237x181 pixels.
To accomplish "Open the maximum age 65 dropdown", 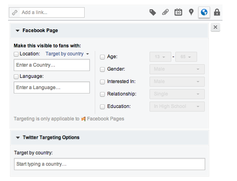I will 186,57.
